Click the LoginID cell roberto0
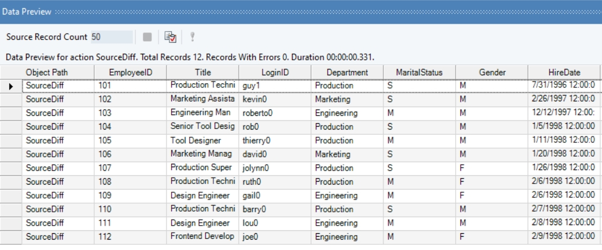 (275, 113)
